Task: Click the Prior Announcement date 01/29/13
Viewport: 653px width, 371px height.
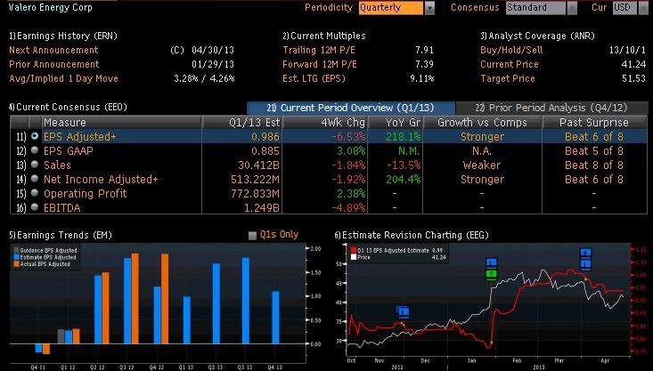Action: (x=213, y=64)
